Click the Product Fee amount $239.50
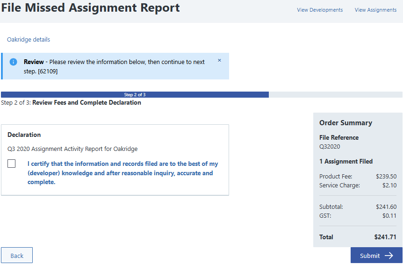The height and width of the screenshot is (264, 403). tap(386, 177)
